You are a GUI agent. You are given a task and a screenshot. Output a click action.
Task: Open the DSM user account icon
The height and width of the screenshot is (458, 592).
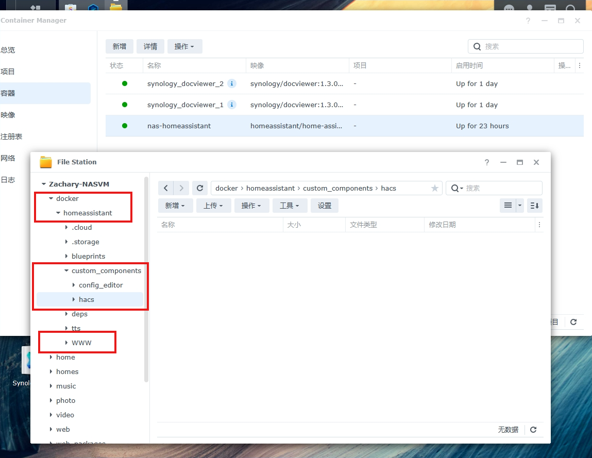point(530,7)
